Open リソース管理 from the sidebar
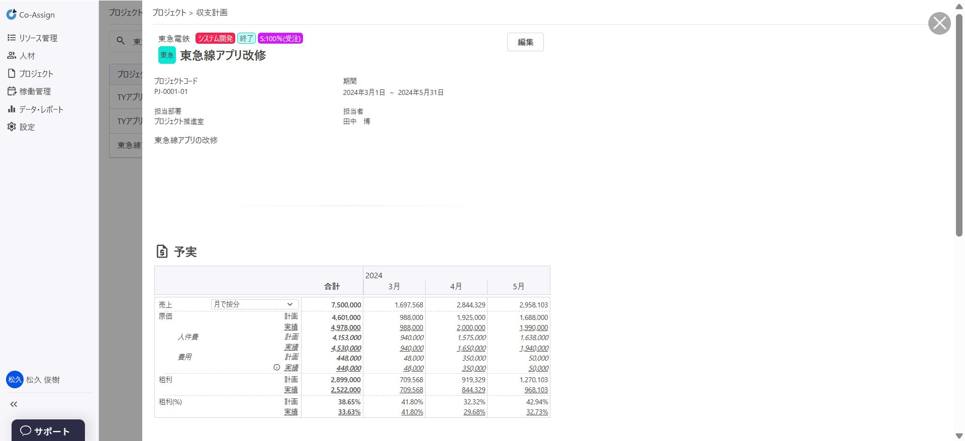 (33, 38)
